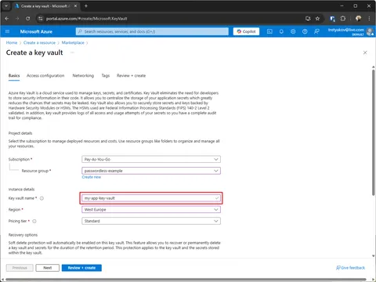Open the Azure portal hamburger menu
Screen dimensions: 376x282
[x=7, y=31]
